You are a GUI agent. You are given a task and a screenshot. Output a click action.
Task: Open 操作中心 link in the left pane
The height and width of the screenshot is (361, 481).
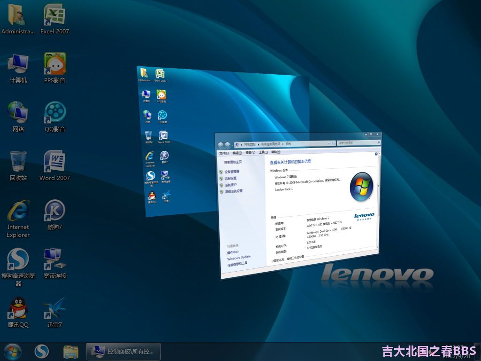coord(233,252)
